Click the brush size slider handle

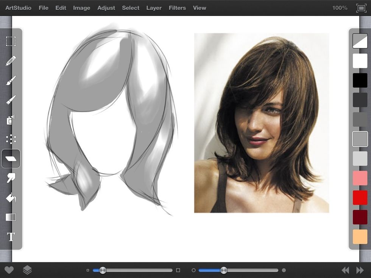[103, 270]
